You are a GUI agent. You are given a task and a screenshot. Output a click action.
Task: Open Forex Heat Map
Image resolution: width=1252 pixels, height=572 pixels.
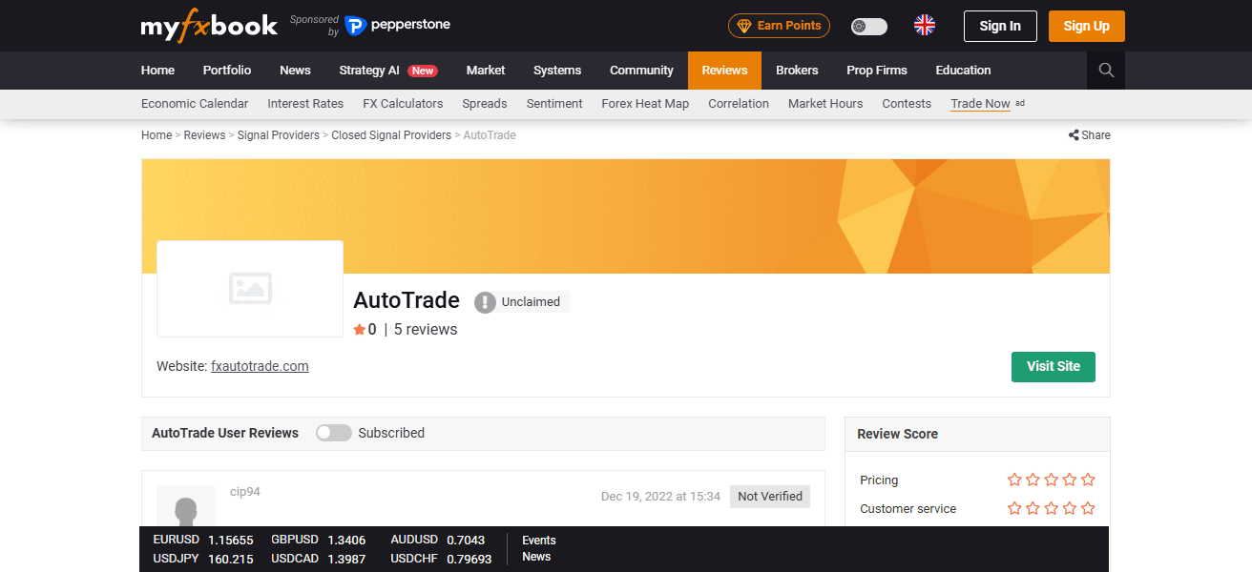[x=645, y=104]
